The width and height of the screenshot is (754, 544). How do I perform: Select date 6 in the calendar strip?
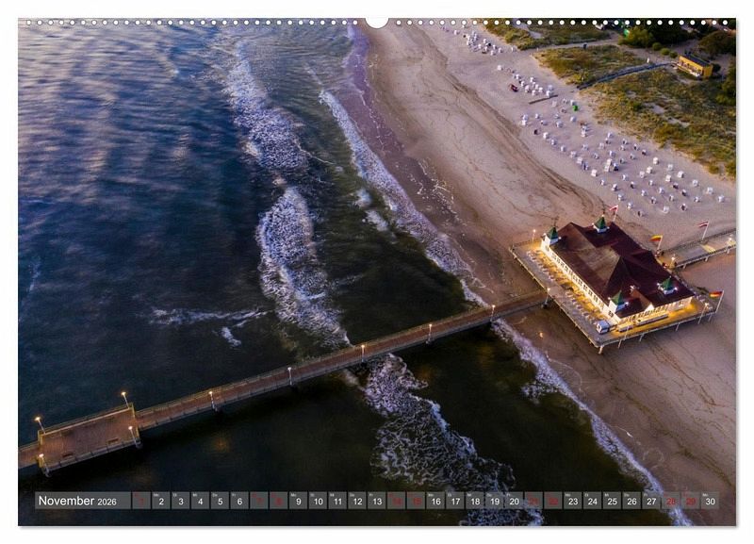(239, 502)
